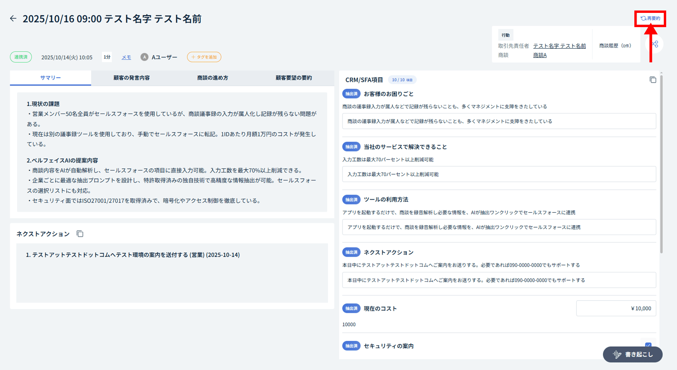This screenshot has height=370, width=677.
Task: Click the メモ link
Action: click(x=126, y=57)
